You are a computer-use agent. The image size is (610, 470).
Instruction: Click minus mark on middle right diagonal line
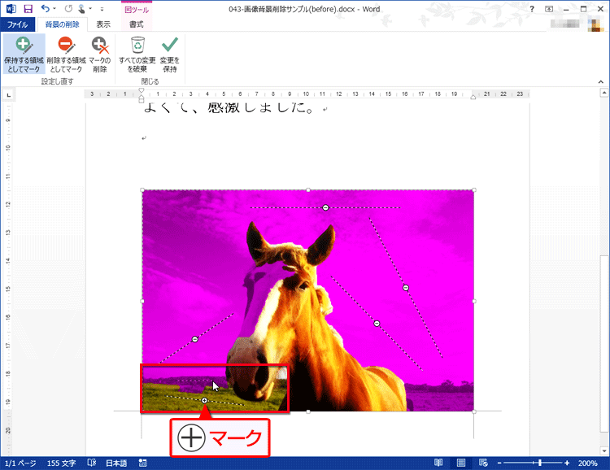377,324
